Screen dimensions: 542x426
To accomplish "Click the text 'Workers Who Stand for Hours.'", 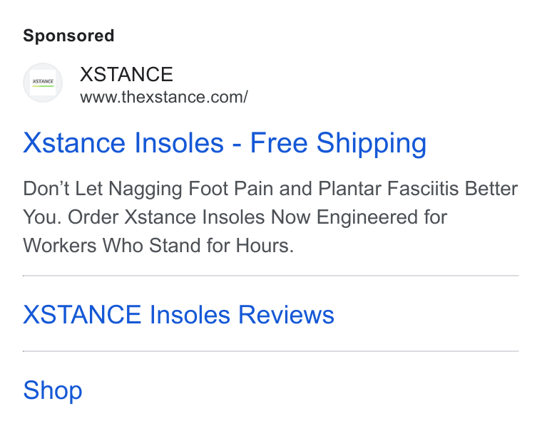I will [x=158, y=246].
